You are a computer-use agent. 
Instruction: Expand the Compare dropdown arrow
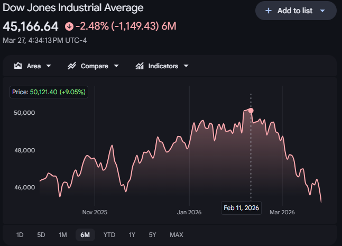point(116,66)
